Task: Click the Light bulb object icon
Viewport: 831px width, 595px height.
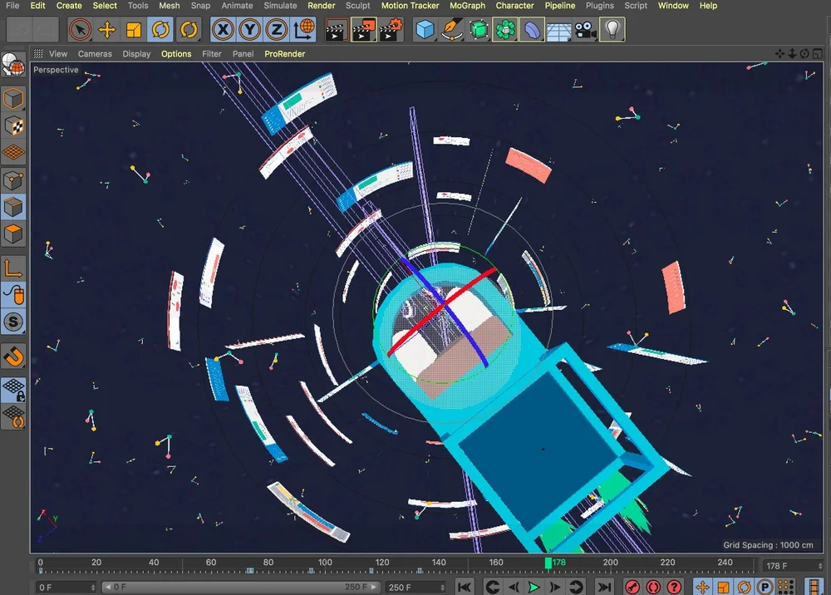Action: click(x=612, y=31)
